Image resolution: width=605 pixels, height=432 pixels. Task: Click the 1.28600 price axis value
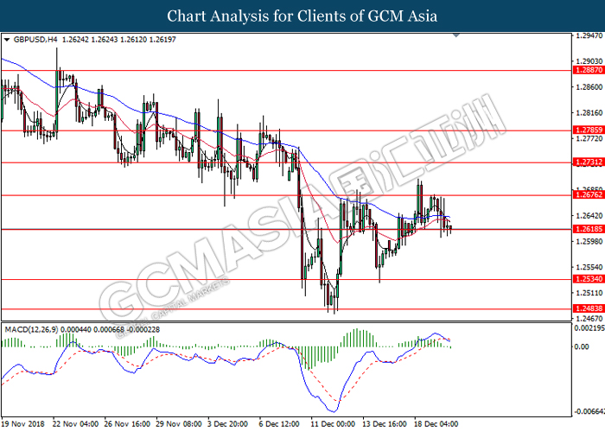pos(589,87)
